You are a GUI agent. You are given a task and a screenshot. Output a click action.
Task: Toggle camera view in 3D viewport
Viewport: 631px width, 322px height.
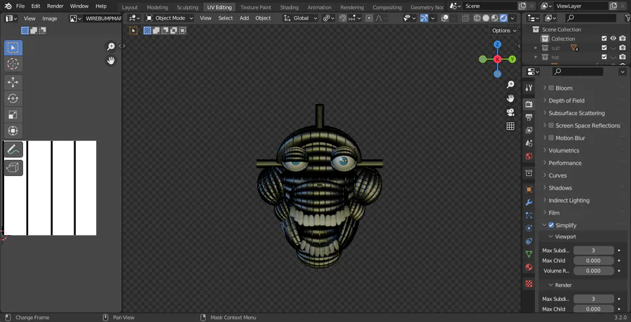(x=510, y=112)
